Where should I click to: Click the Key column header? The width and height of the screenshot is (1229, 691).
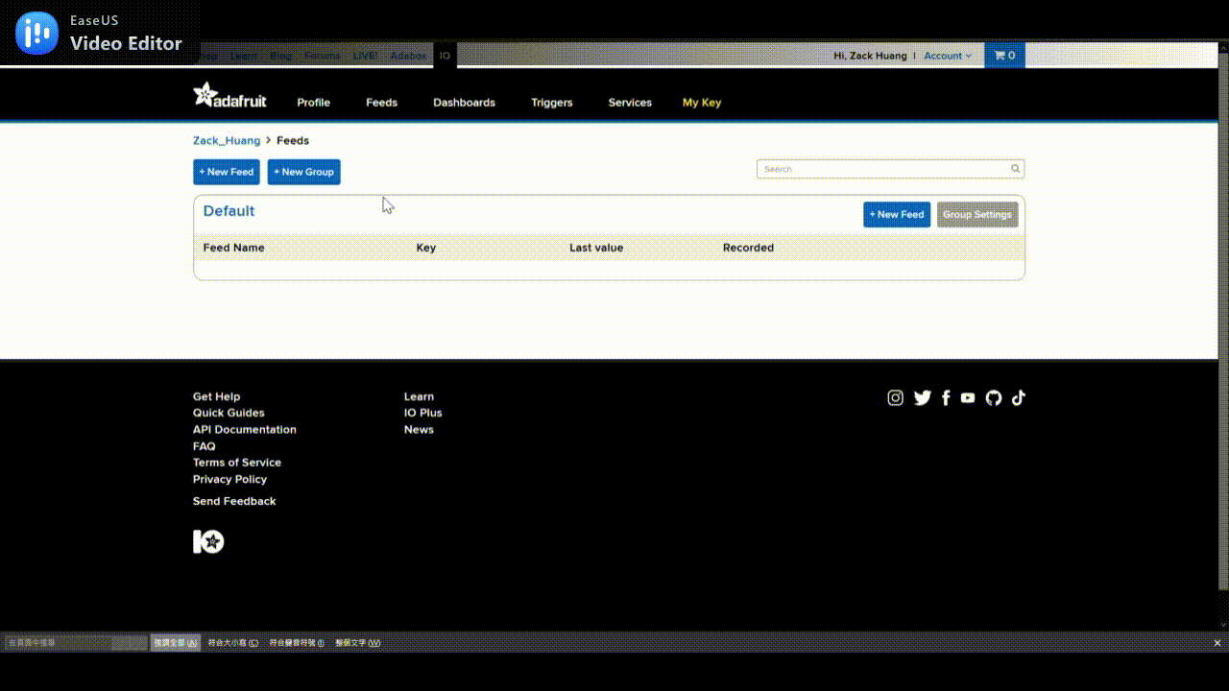426,248
